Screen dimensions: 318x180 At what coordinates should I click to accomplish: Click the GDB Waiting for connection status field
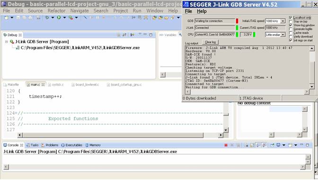pyautogui.click(x=215, y=21)
